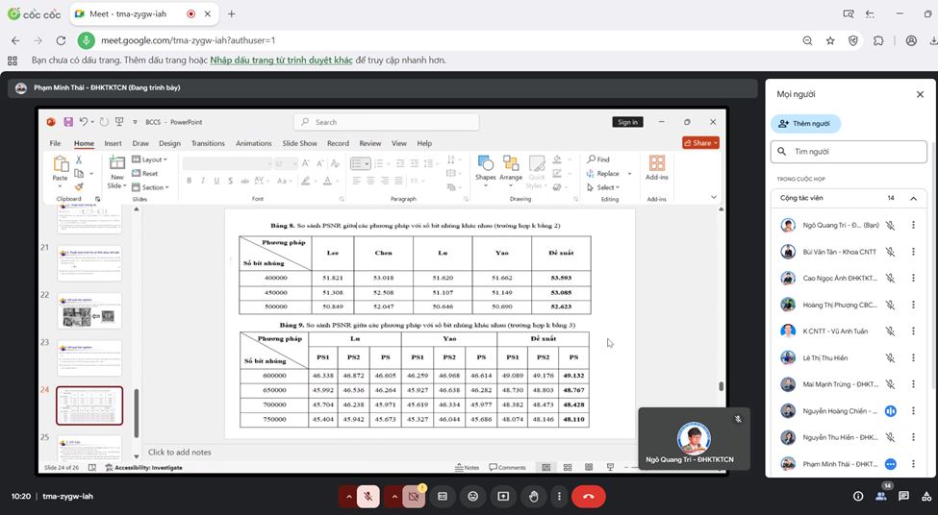Expand camera video settings arrow
Viewport: 938px width, 515px height.
point(393,497)
